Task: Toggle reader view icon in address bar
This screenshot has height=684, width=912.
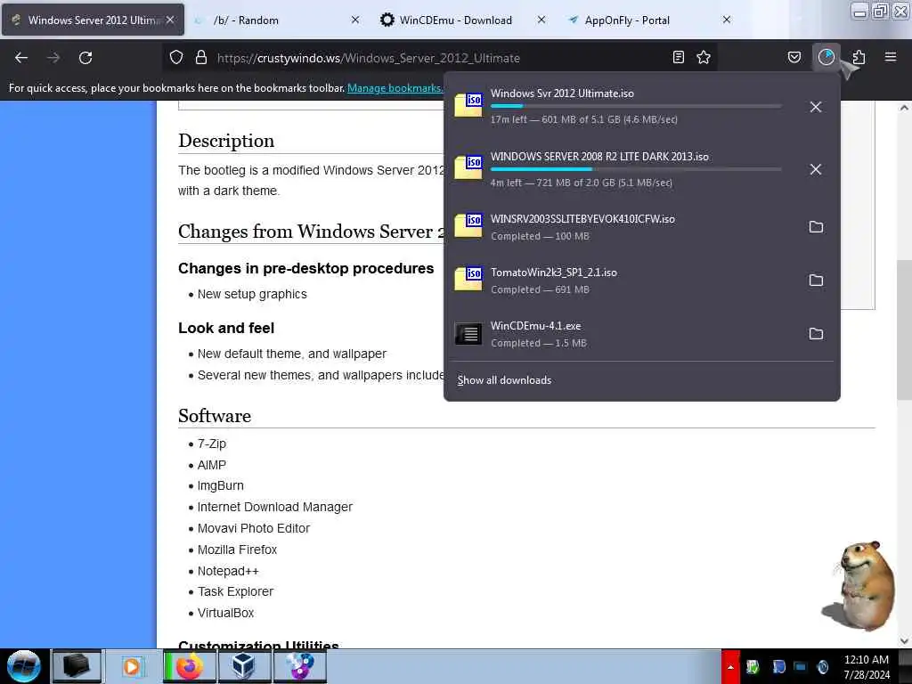Action: [x=678, y=57]
